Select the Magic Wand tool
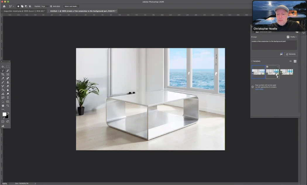Image resolution: width=307 pixels, height=185 pixels. coord(8,71)
